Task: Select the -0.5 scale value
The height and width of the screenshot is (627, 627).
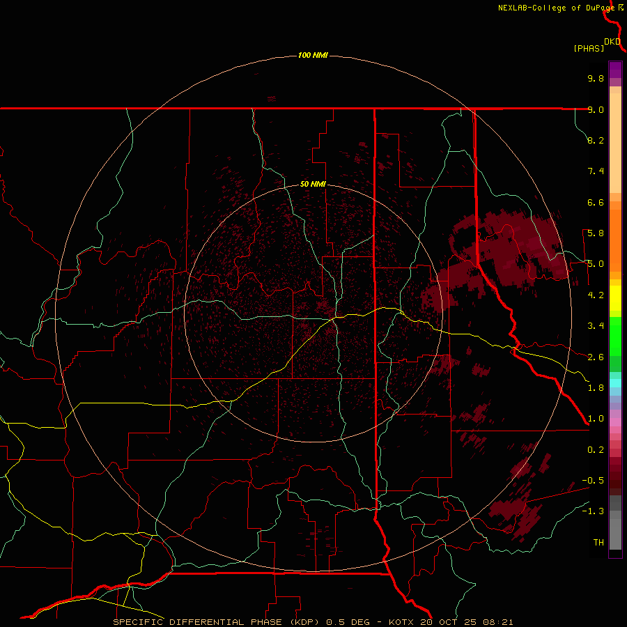Action: click(593, 481)
